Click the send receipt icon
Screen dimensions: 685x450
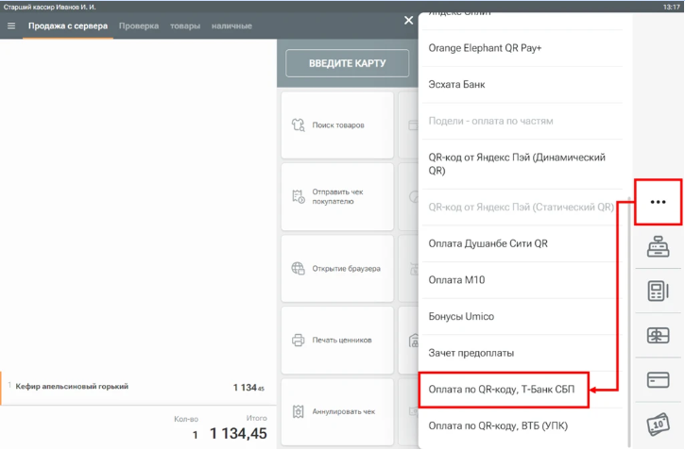pyautogui.click(x=299, y=196)
